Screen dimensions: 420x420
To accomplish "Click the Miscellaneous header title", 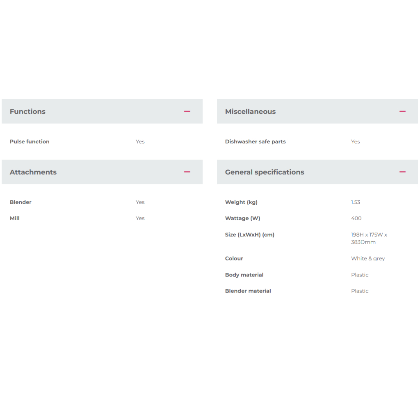I will (x=250, y=112).
